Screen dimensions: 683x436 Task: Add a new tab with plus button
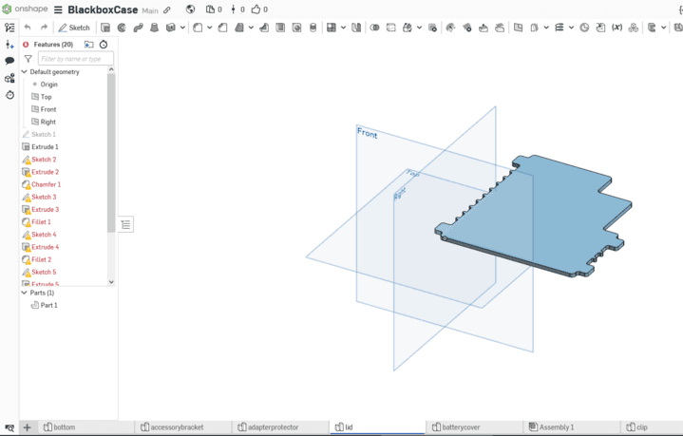click(x=27, y=427)
